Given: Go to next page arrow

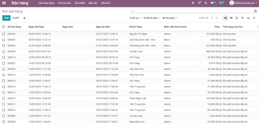Looking at the screenshot, I should coord(217,18).
